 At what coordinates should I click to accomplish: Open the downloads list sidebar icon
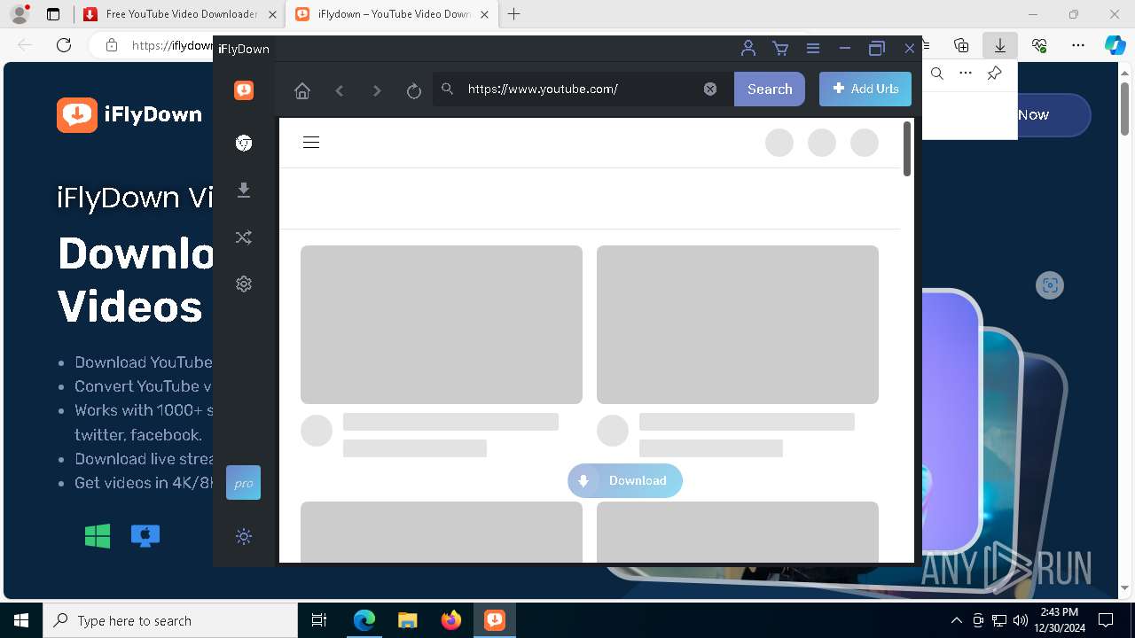point(244,191)
